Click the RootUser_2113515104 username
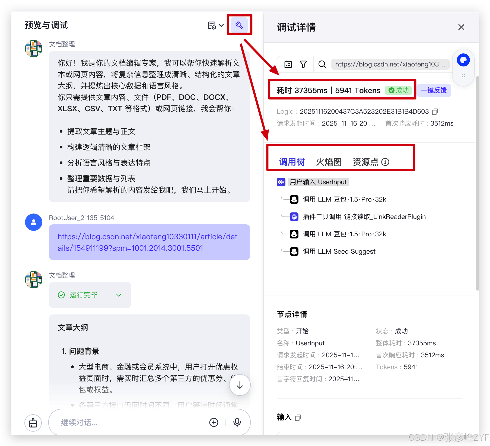Viewport: 490px width, 446px height. coord(81,218)
